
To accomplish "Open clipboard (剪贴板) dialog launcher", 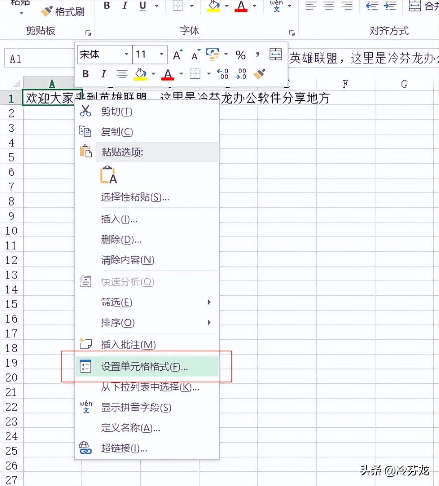I will pyautogui.click(x=88, y=33).
